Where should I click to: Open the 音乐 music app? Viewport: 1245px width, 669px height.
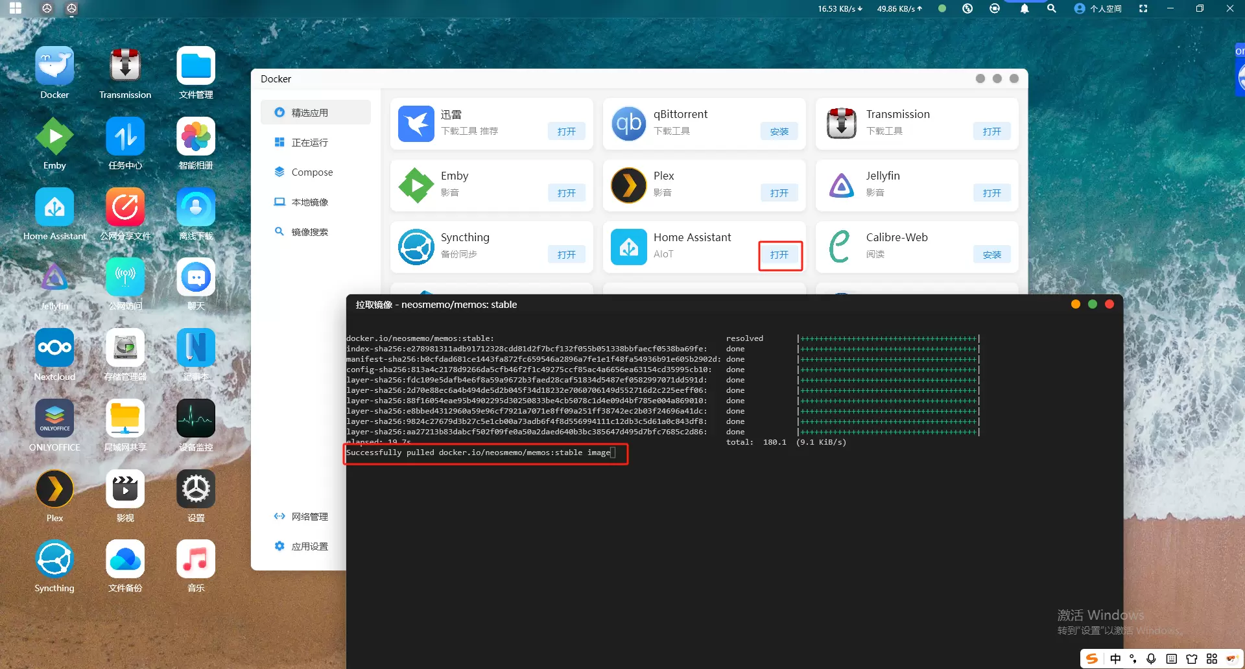pyautogui.click(x=196, y=559)
